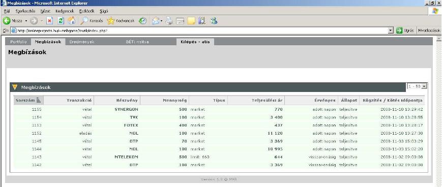This screenshot has width=442, height=187.
Task: Click the Forward navigation arrow
Action: pos(34,21)
